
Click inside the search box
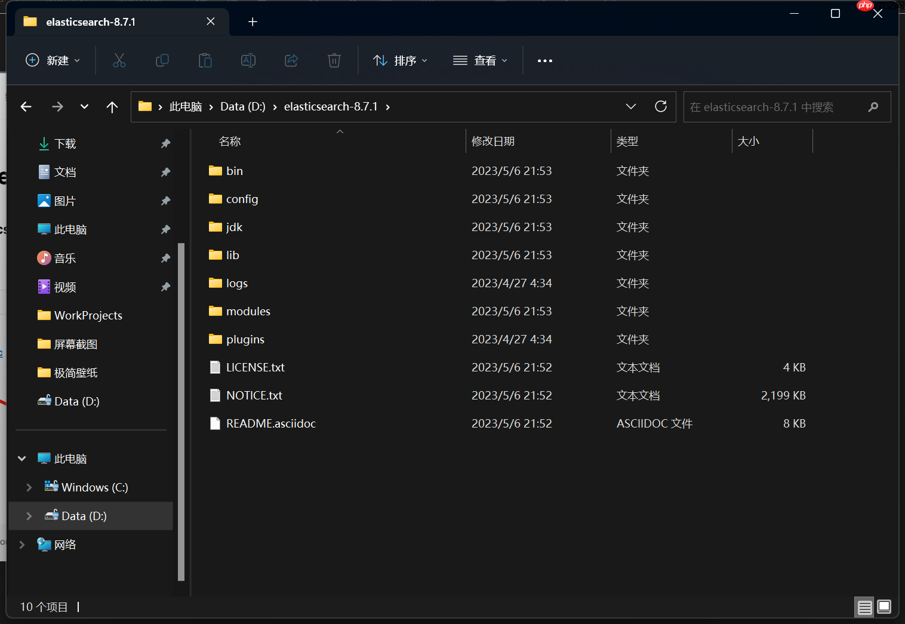pos(776,106)
